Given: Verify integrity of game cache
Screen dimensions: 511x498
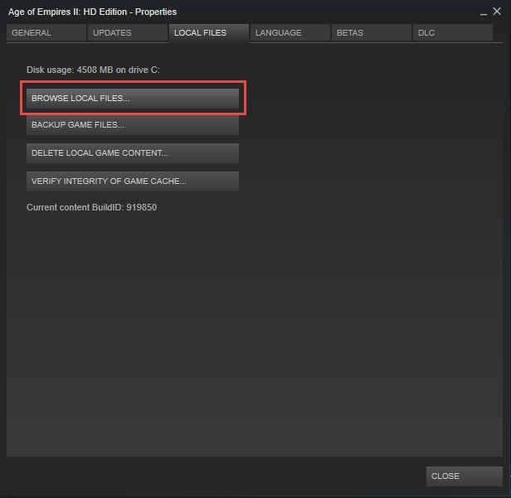Looking at the screenshot, I should click(133, 181).
